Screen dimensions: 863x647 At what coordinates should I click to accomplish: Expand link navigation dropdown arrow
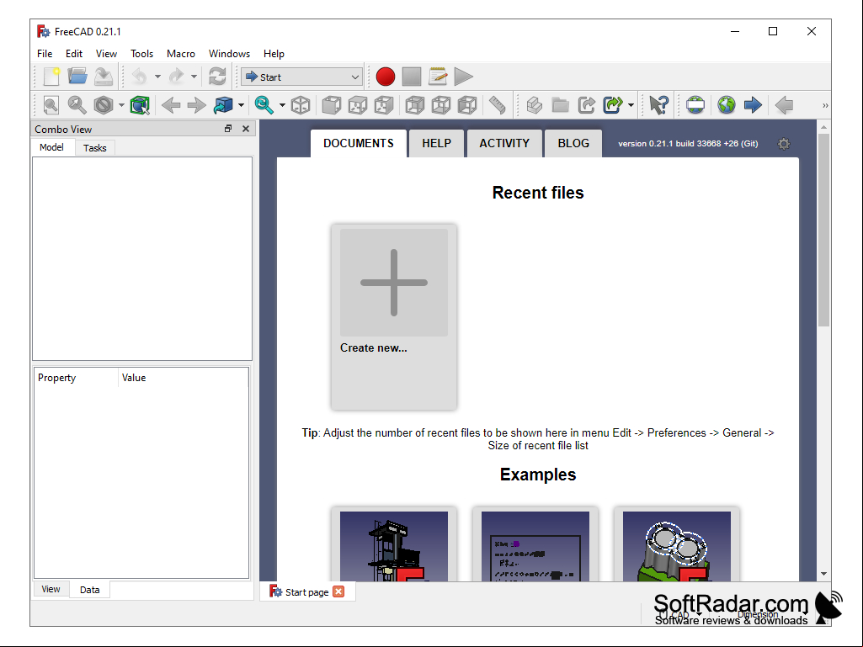pos(241,105)
